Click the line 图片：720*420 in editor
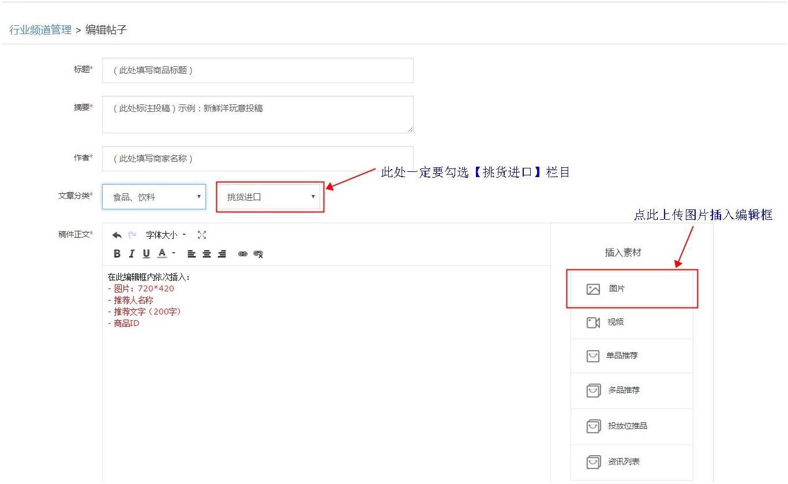 (141, 288)
